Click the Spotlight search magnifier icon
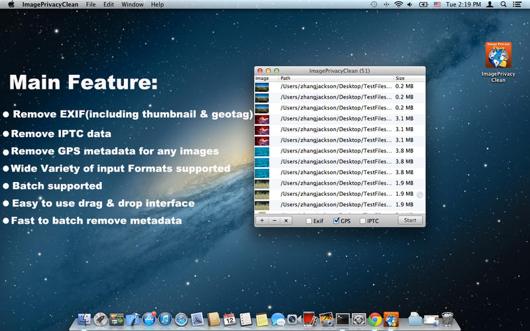 pos(505,5)
